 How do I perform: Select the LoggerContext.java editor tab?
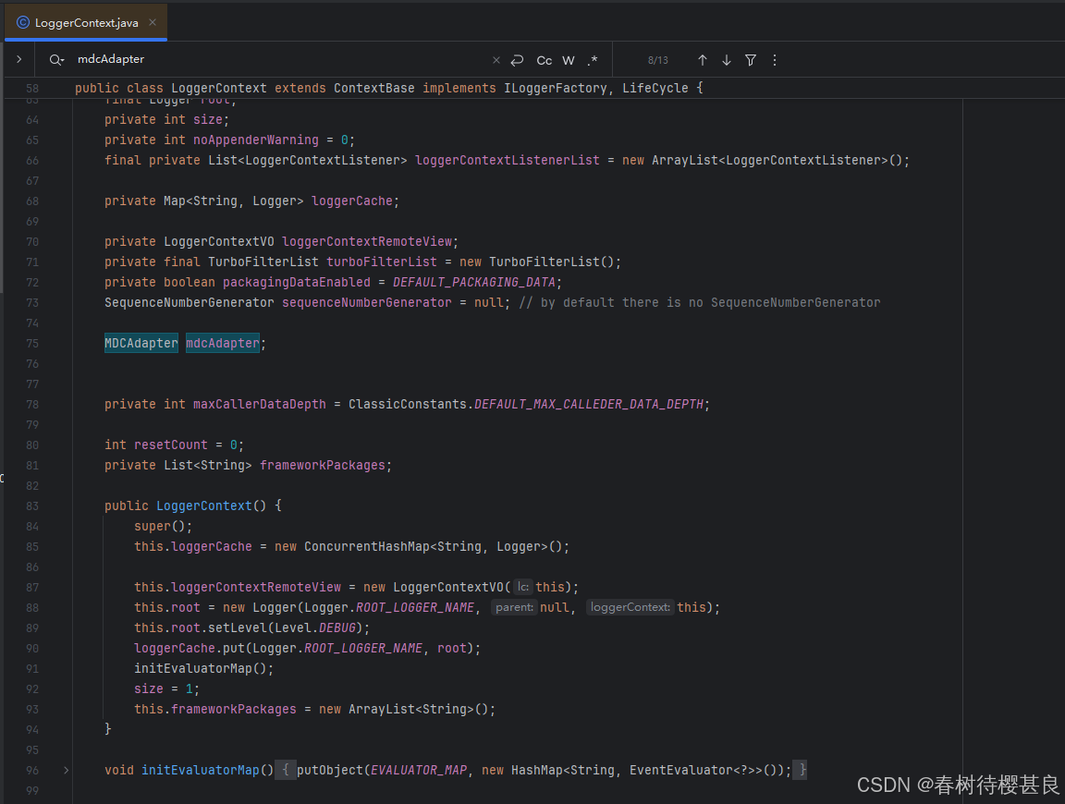86,22
